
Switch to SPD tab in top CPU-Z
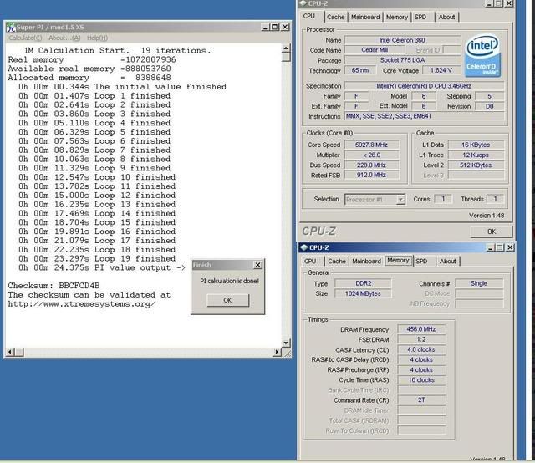click(x=420, y=17)
